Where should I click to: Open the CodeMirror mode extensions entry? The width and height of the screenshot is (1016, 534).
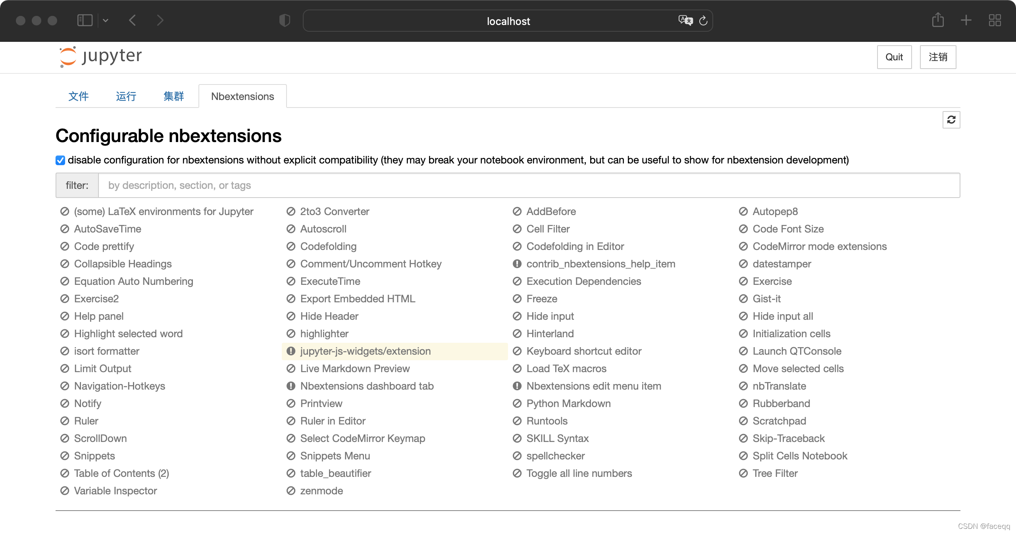click(x=820, y=246)
